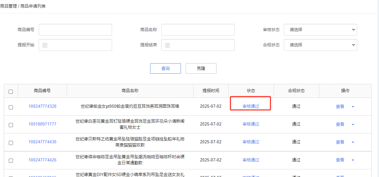Focus the 商品编号 input field
379x177 pixels.
pyautogui.click(x=75, y=30)
